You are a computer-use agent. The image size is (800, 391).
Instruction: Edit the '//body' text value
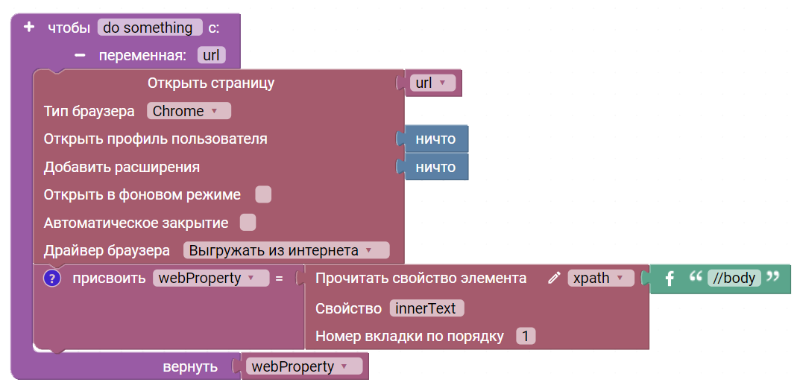734,278
